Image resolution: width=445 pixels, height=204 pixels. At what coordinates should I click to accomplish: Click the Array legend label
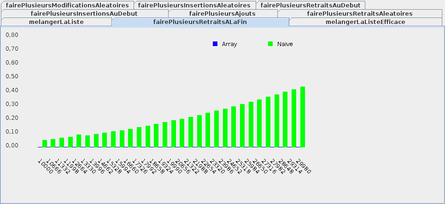(229, 44)
